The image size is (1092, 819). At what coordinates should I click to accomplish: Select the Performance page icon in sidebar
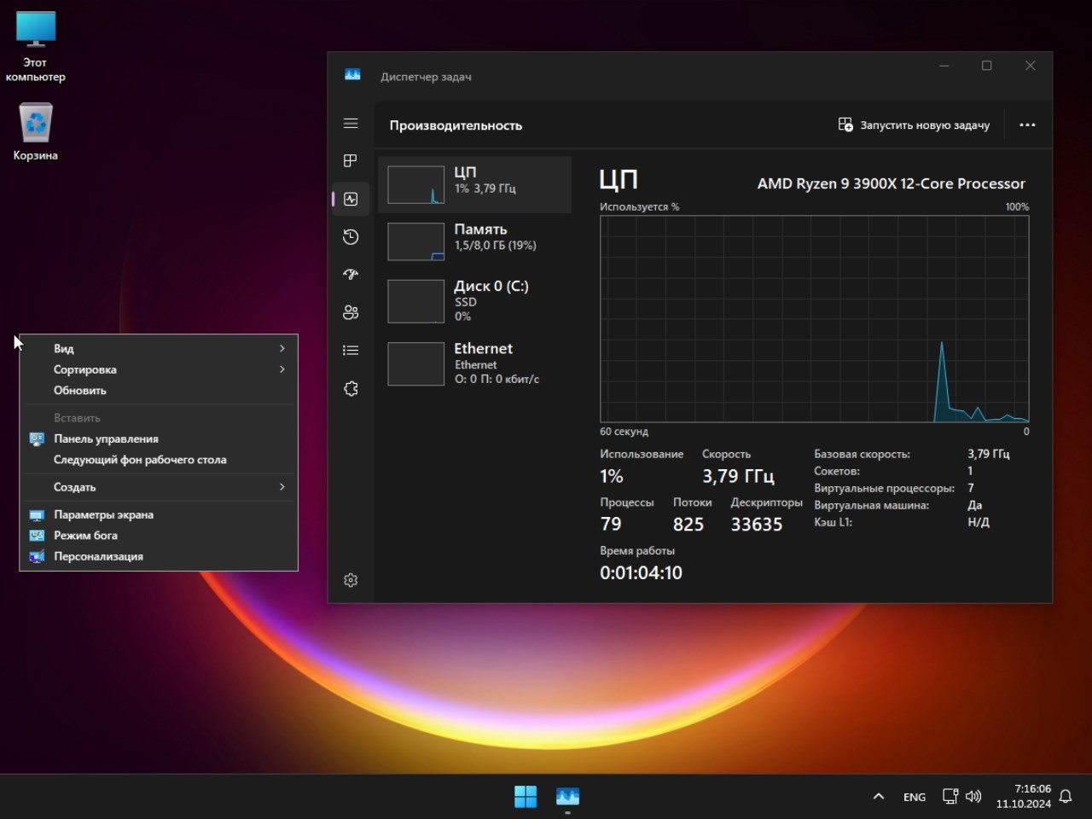click(351, 199)
